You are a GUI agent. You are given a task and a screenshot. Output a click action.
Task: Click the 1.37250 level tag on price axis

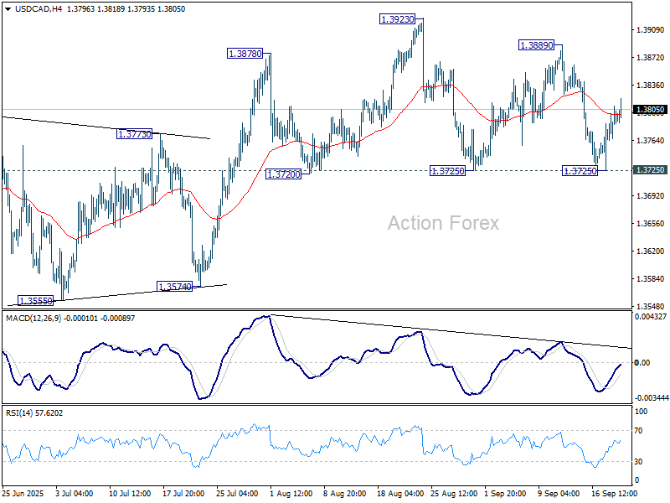pos(651,170)
